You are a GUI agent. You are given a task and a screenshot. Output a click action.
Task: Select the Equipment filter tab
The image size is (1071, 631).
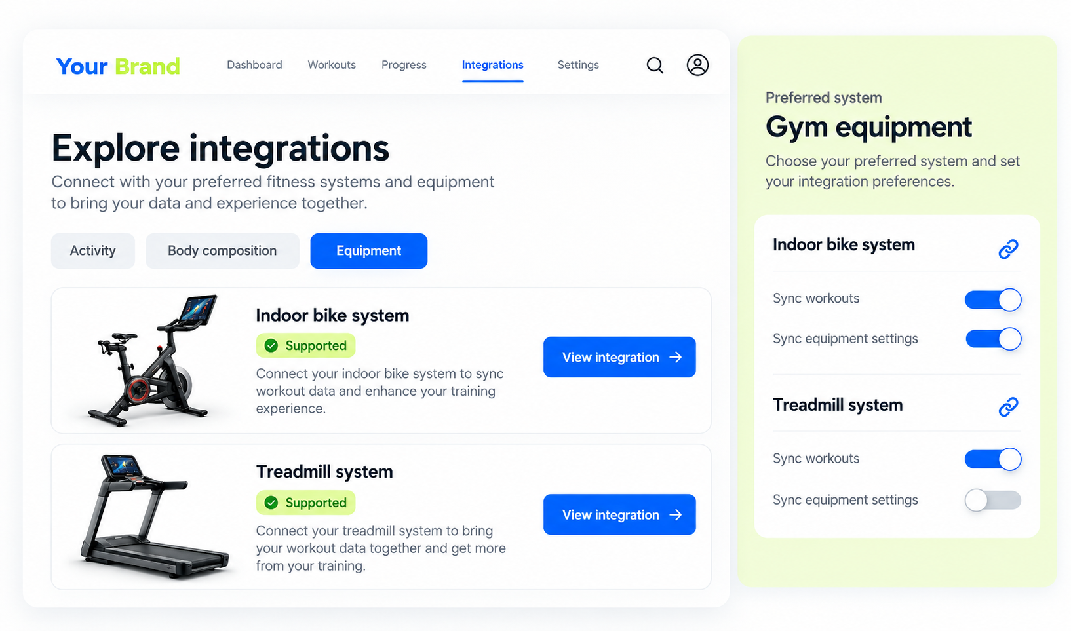pos(369,251)
